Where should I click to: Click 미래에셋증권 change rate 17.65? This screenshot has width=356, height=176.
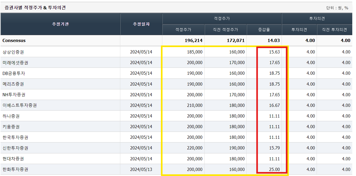click(275, 63)
